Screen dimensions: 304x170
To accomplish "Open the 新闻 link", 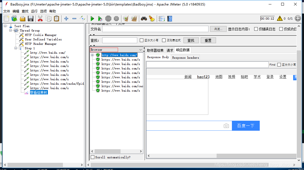I will (x=188, y=77).
